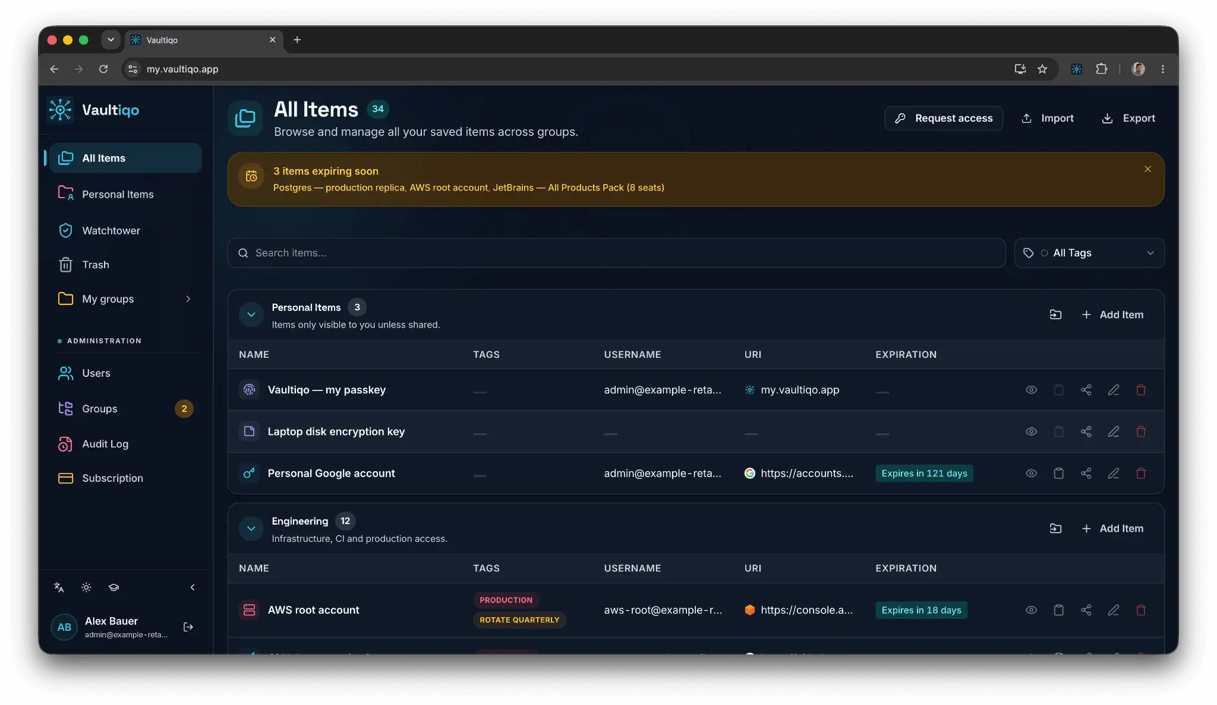Open the Audit Log

coord(125,444)
